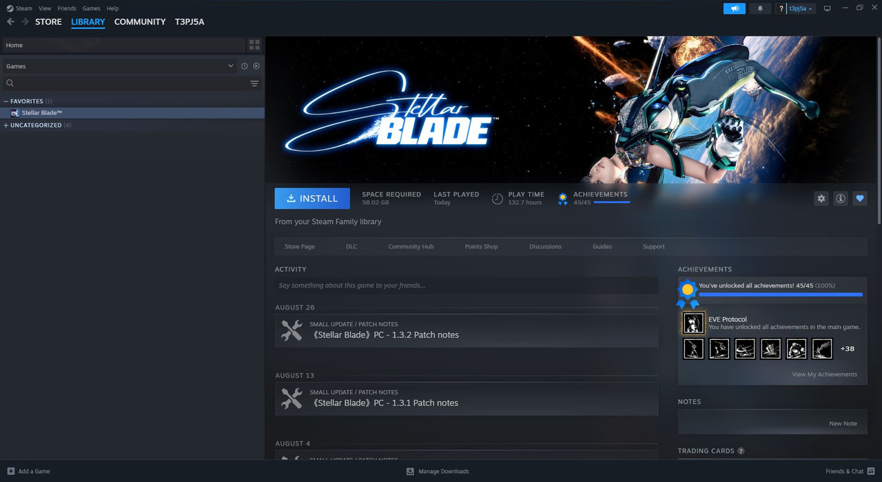
Task: Open the Guides link
Action: click(602, 247)
